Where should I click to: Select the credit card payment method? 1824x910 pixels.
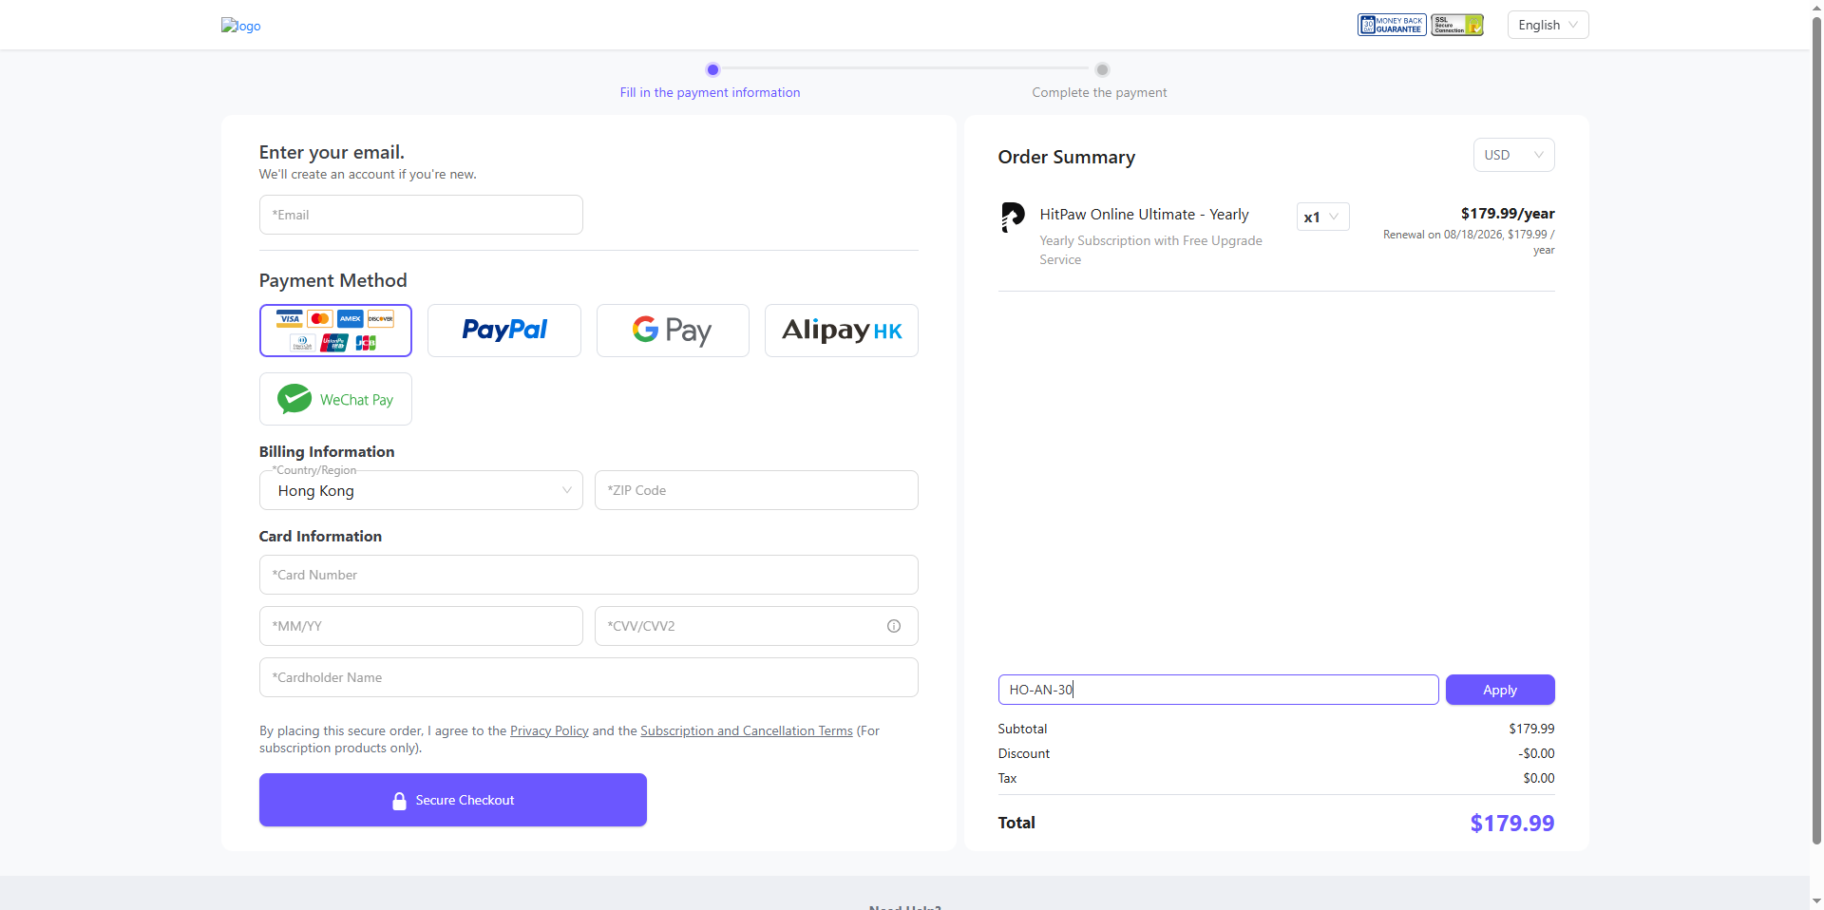(x=335, y=331)
